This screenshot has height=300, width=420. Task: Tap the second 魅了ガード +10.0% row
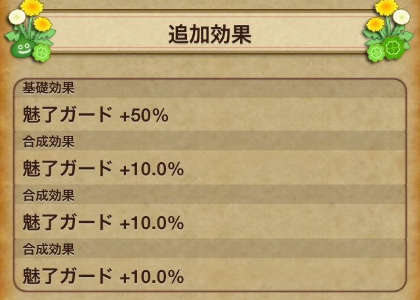209,223
